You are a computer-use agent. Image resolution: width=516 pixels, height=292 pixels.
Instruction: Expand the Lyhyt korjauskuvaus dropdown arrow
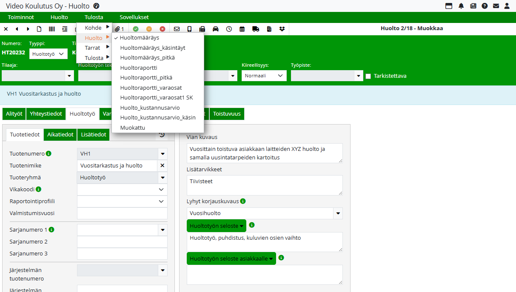point(338,213)
